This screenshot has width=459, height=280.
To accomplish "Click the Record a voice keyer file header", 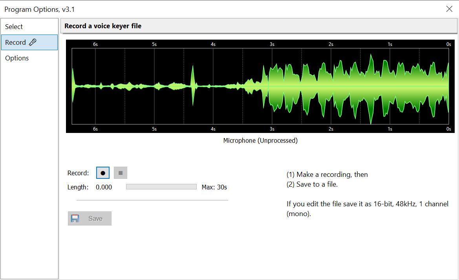I will [103, 26].
